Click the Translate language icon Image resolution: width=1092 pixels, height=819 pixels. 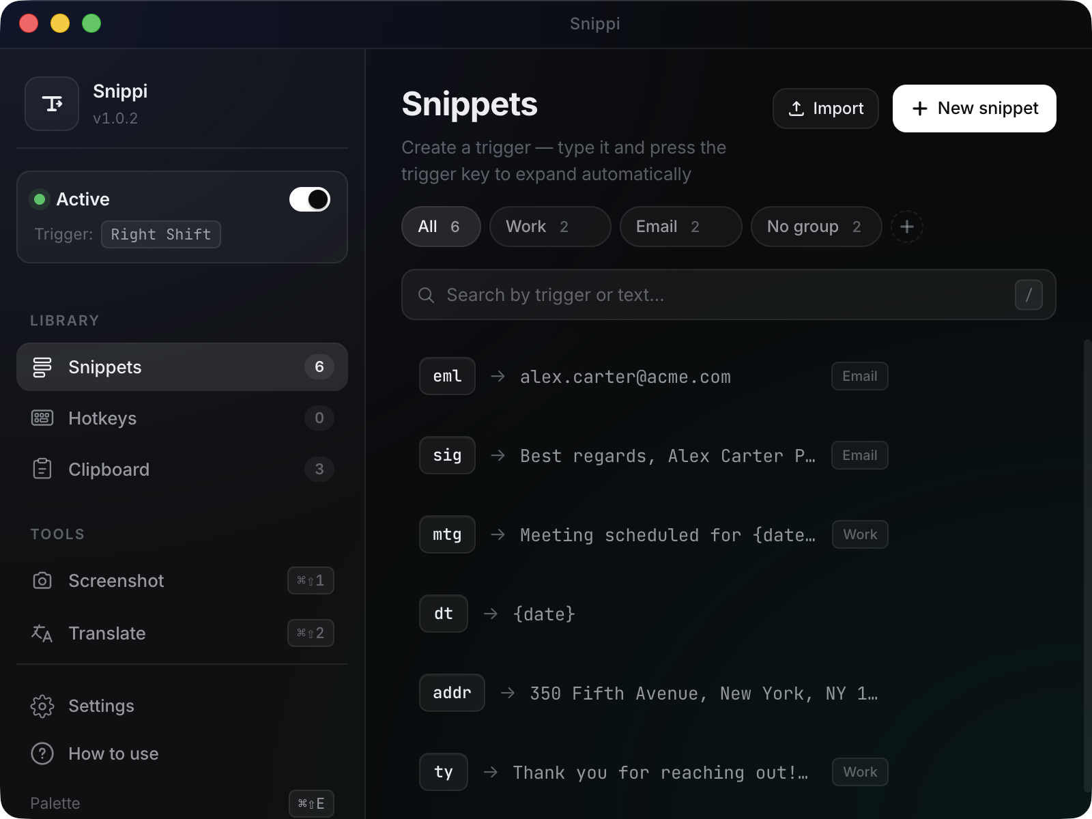tap(42, 633)
